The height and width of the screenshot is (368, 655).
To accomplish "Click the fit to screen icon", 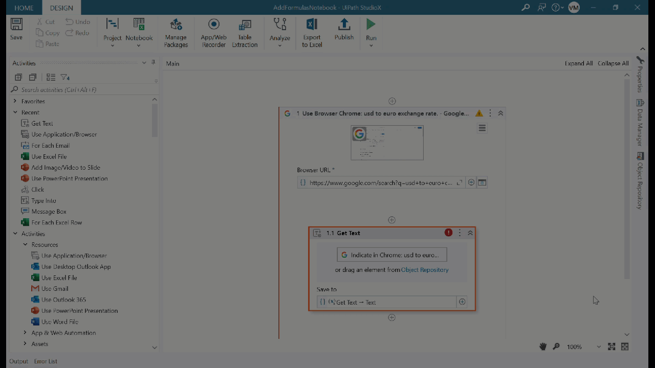I will [612, 347].
